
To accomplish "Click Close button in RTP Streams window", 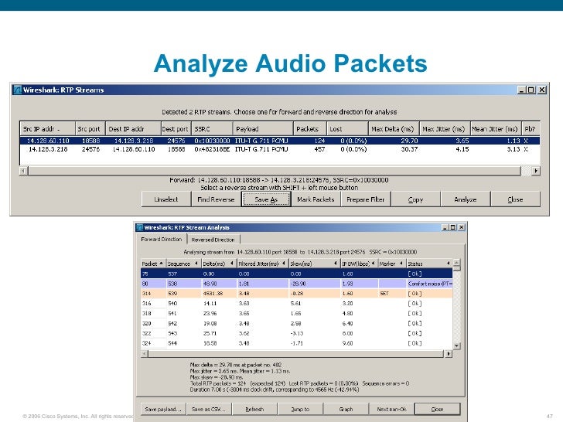I will (x=515, y=199).
